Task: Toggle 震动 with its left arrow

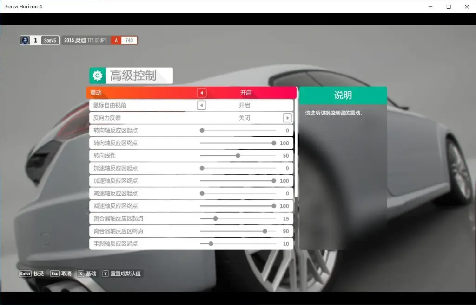Action: pos(202,93)
